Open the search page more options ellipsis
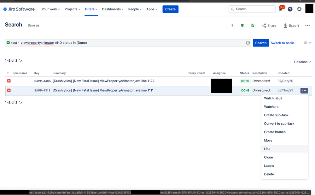This screenshot has height=195, width=315. [x=307, y=26]
